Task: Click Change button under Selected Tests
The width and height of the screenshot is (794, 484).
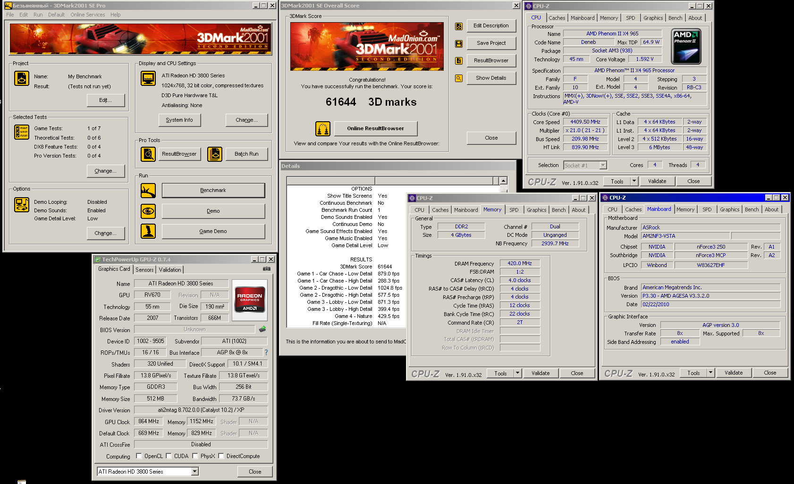Action: pos(106,171)
